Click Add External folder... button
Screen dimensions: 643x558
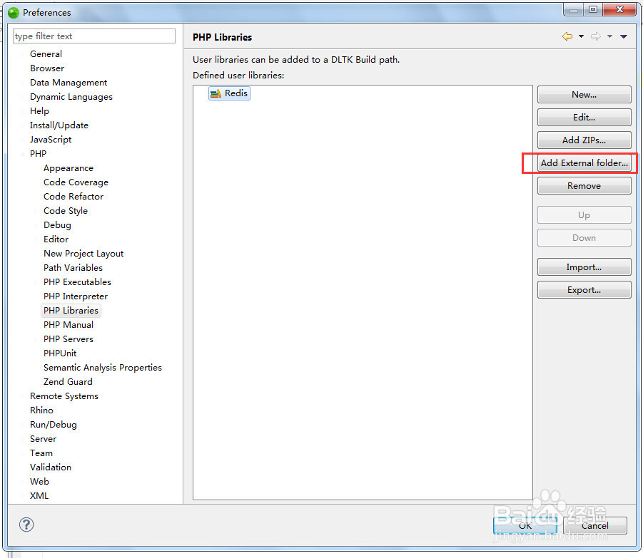[x=584, y=163]
